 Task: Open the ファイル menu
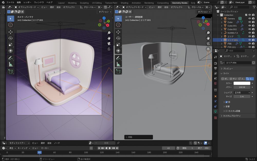10,2
